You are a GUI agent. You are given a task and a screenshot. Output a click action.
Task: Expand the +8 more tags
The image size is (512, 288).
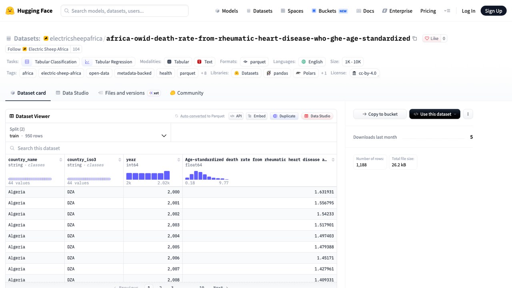pyautogui.click(x=204, y=73)
